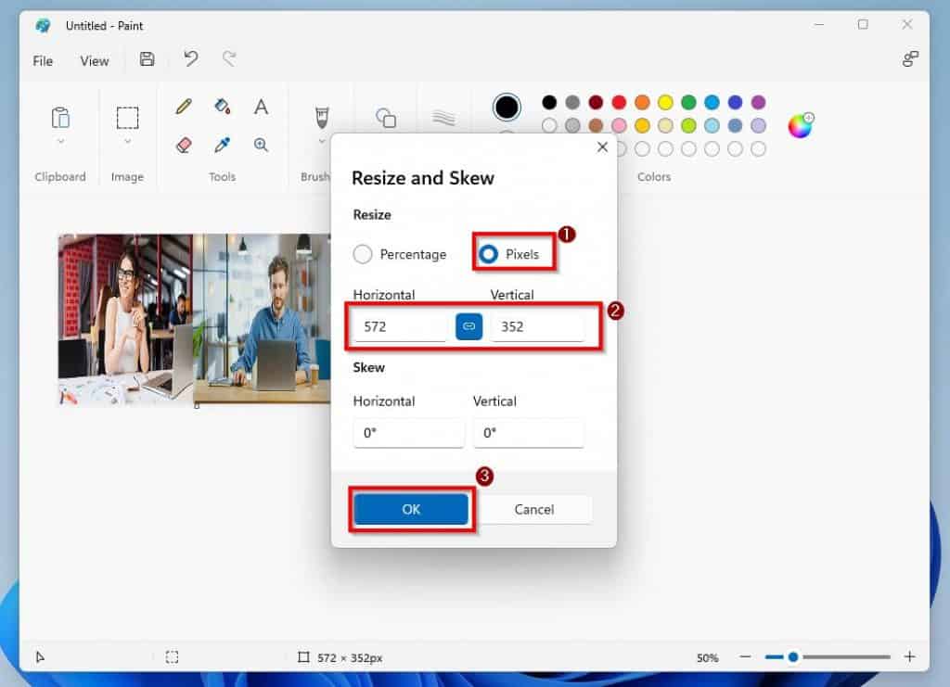Select the Color picker eyedropper tool

223,145
